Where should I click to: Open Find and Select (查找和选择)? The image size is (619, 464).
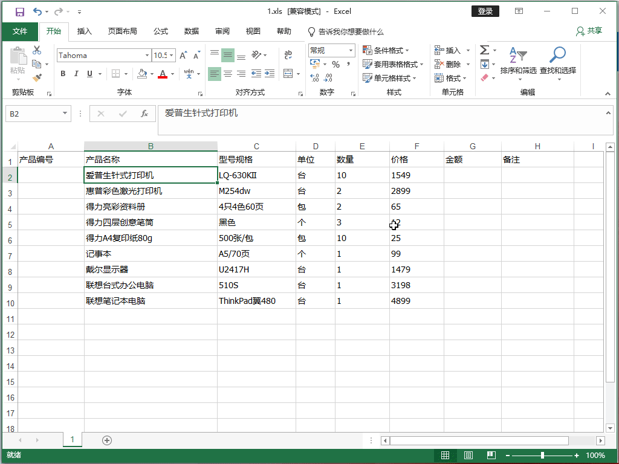tap(558, 64)
